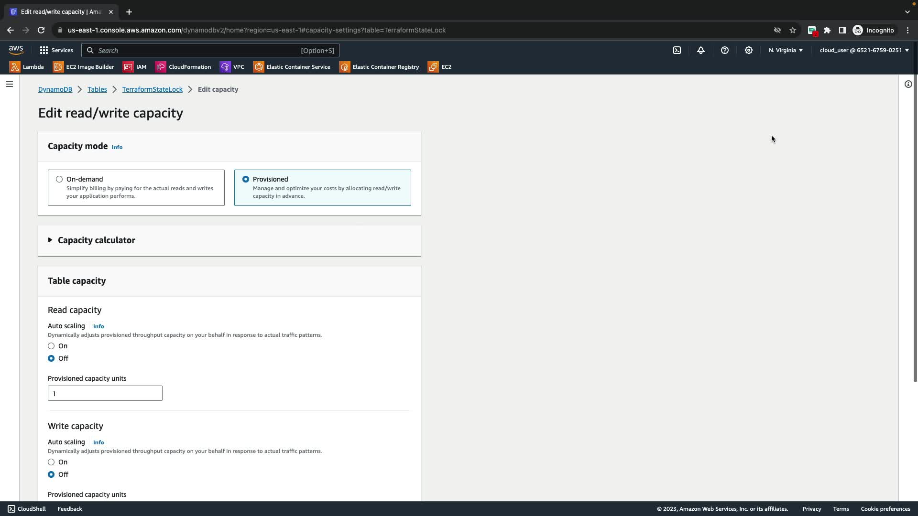Open the info panel icon at right
Viewport: 918px width, 516px height.
(x=908, y=84)
